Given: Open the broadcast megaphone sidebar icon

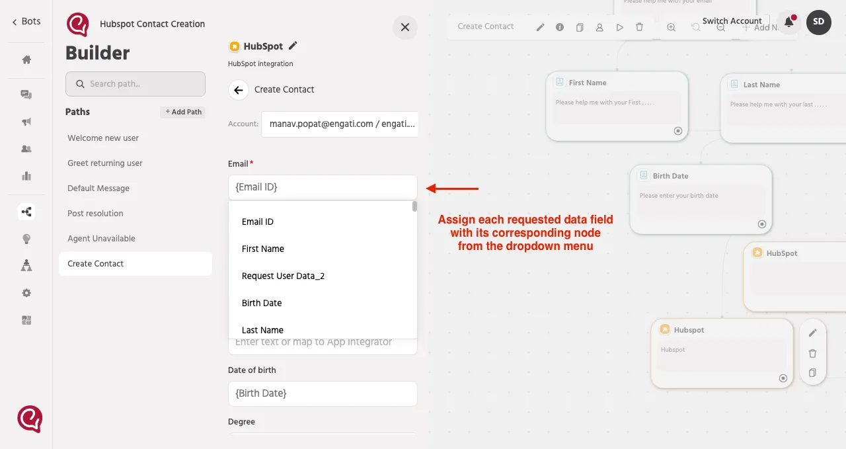Looking at the screenshot, I should 26,122.
